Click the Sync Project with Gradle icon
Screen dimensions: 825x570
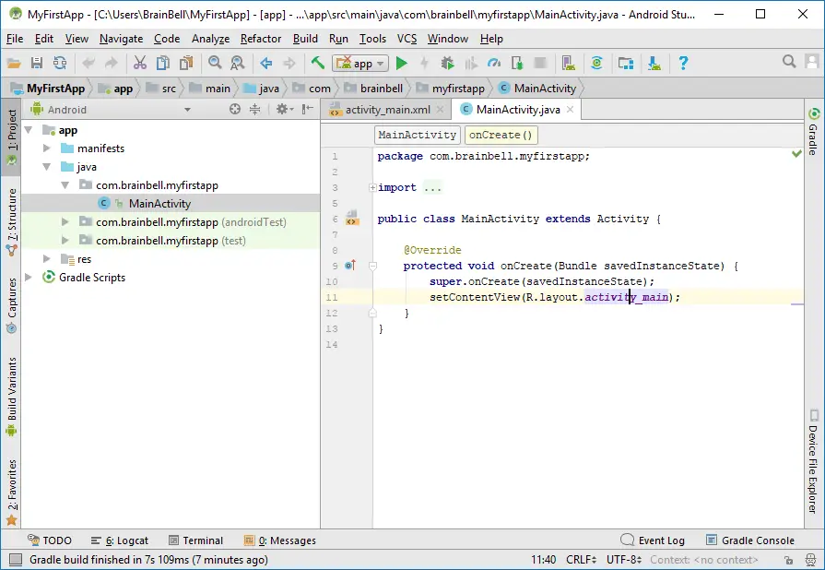(x=596, y=64)
